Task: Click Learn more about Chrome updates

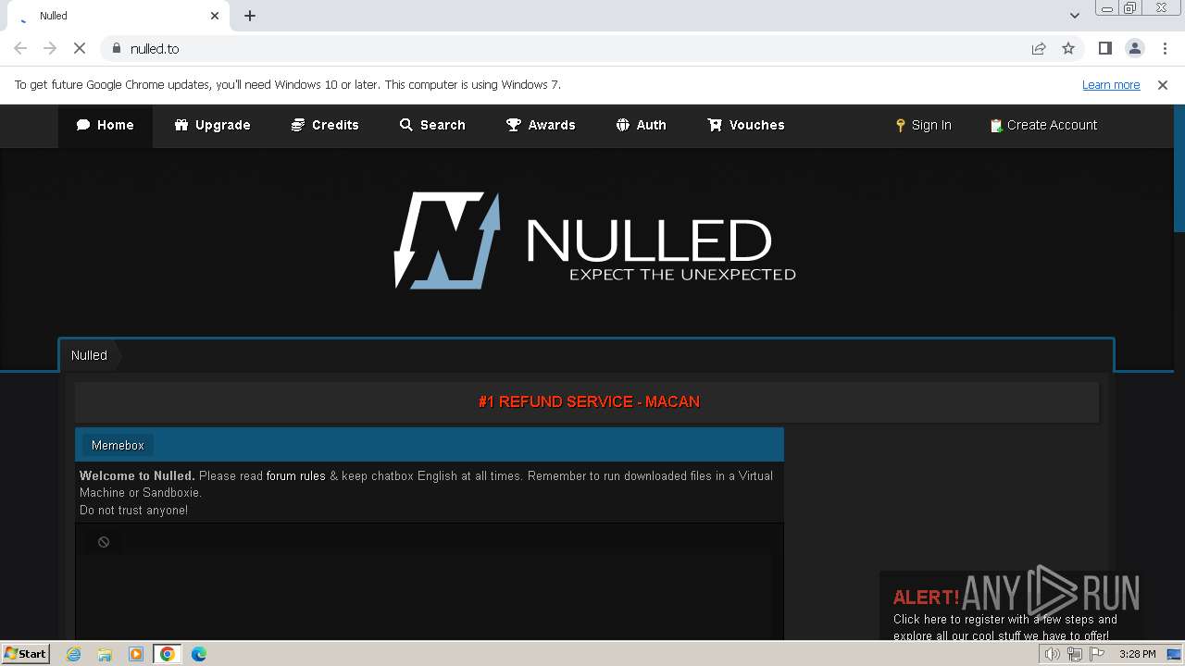Action: 1111,85
